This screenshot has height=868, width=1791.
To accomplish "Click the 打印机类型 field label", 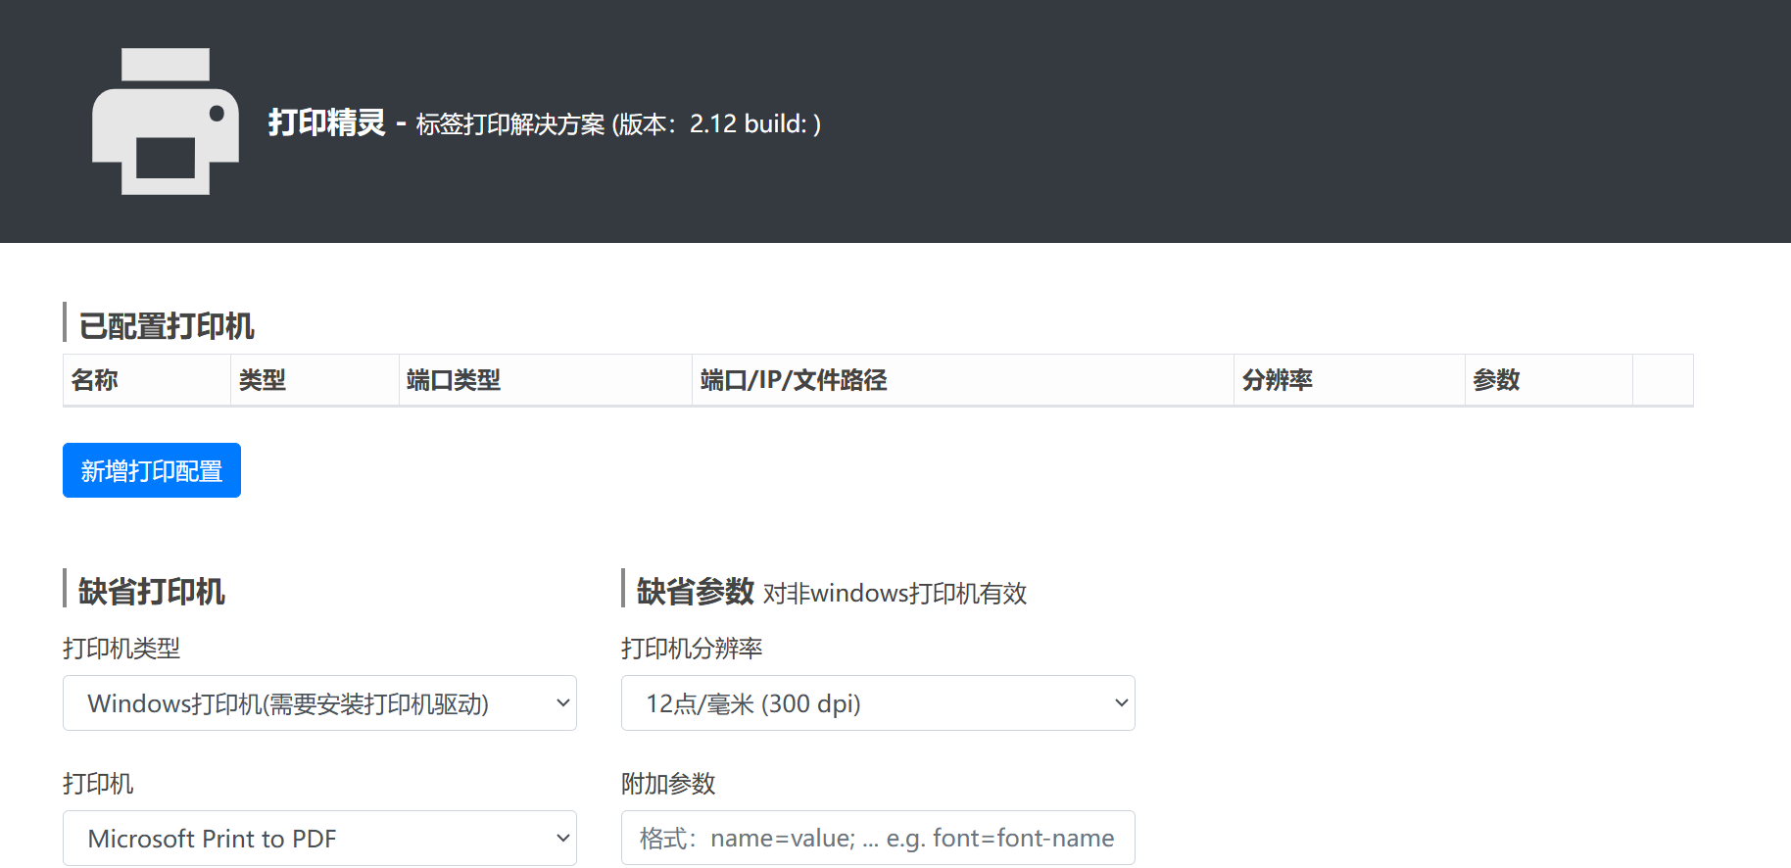I will pyautogui.click(x=121, y=649).
